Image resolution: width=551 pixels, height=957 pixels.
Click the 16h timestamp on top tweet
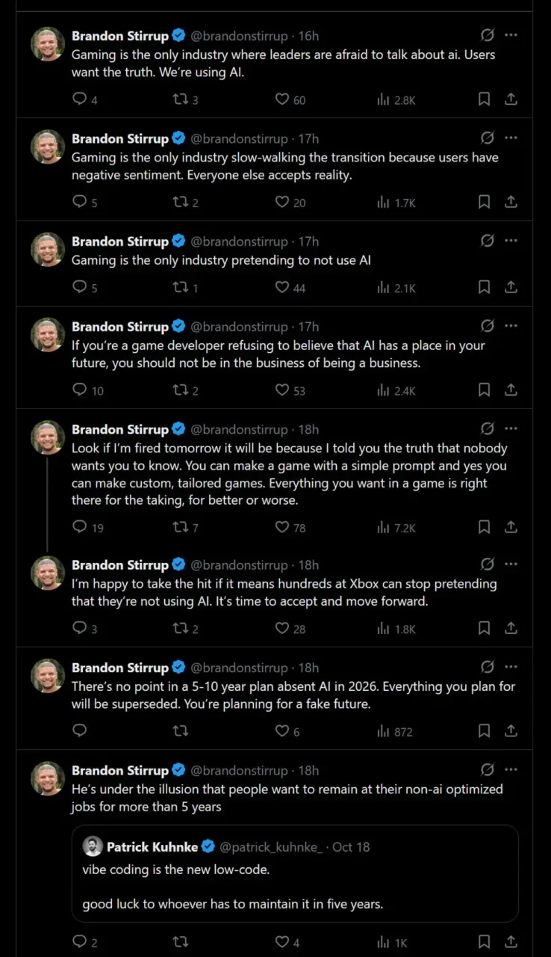pos(308,35)
